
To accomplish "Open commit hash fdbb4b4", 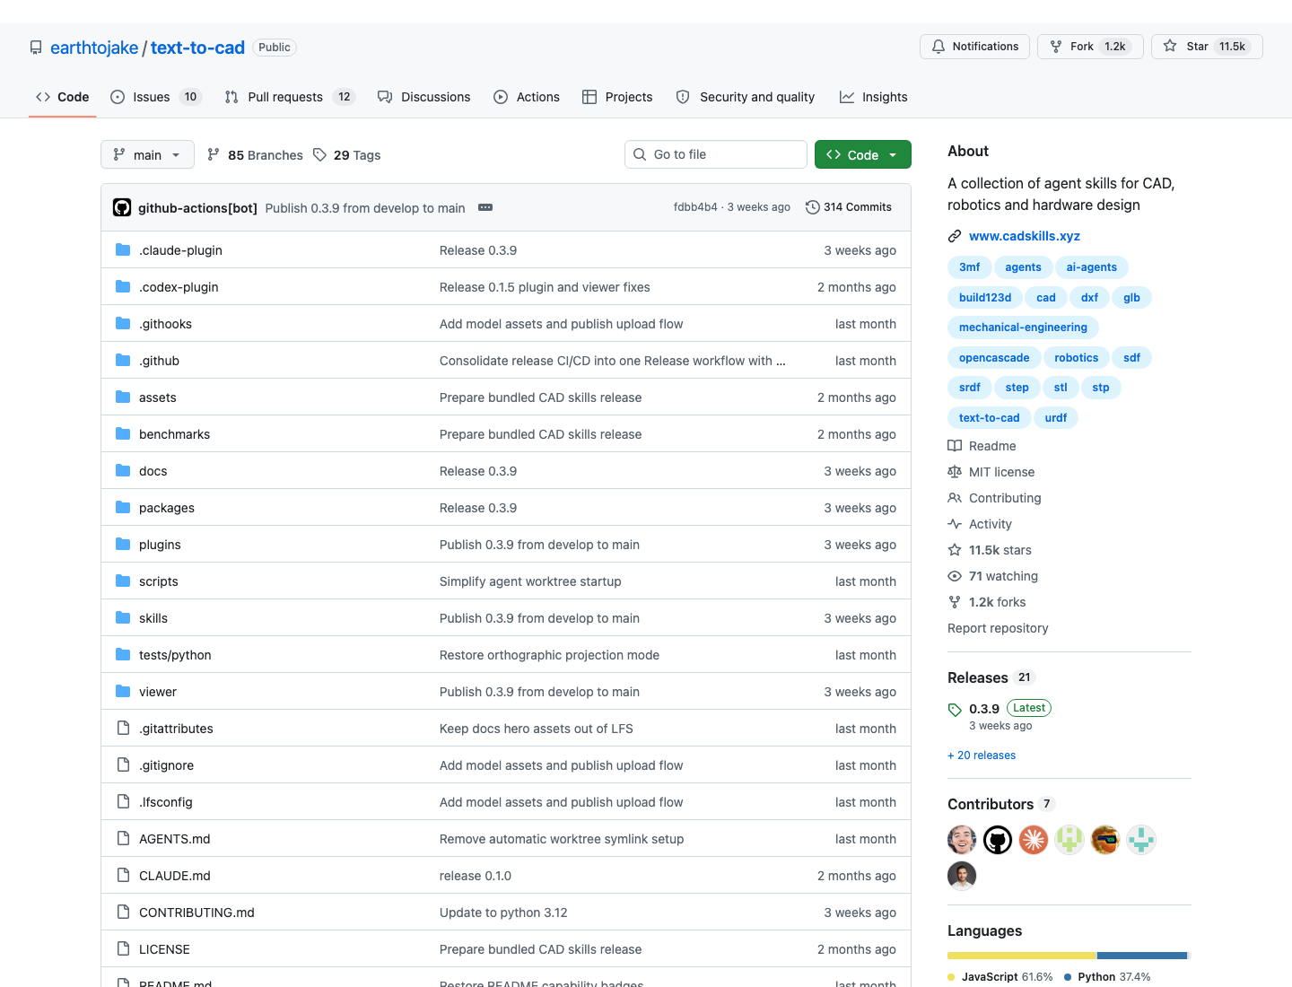I will tap(695, 207).
